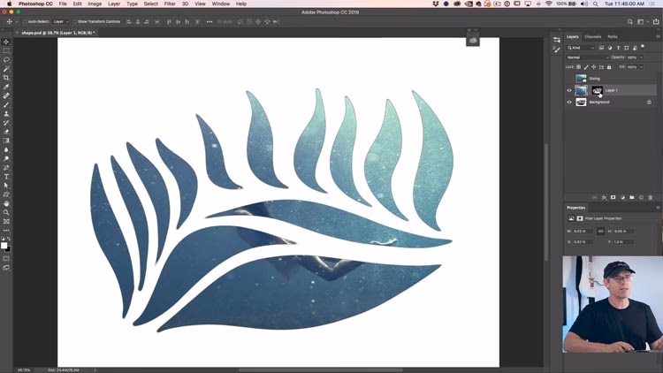The image size is (663, 373).
Task: Activate the Zoom tool
Action: point(6,213)
